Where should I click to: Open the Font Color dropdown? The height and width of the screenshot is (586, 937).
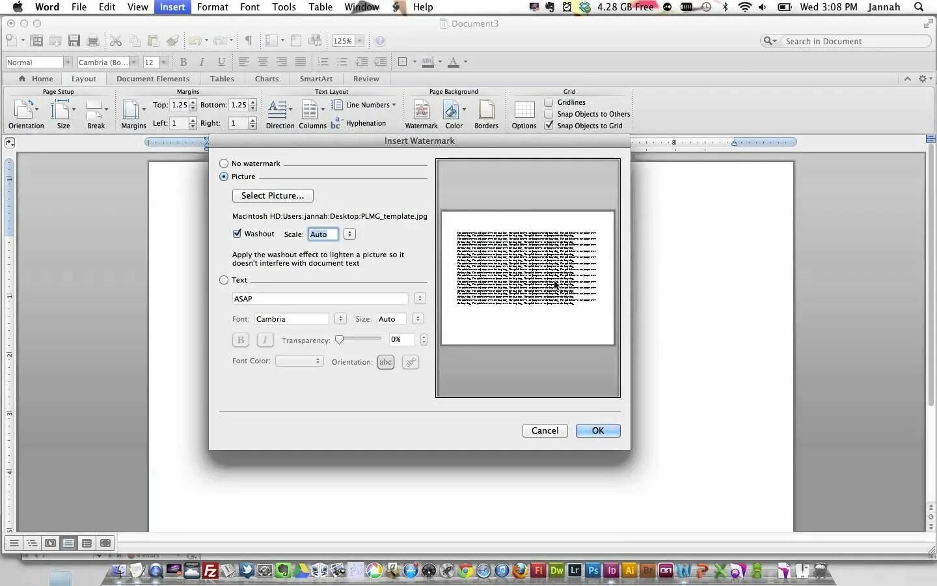299,361
